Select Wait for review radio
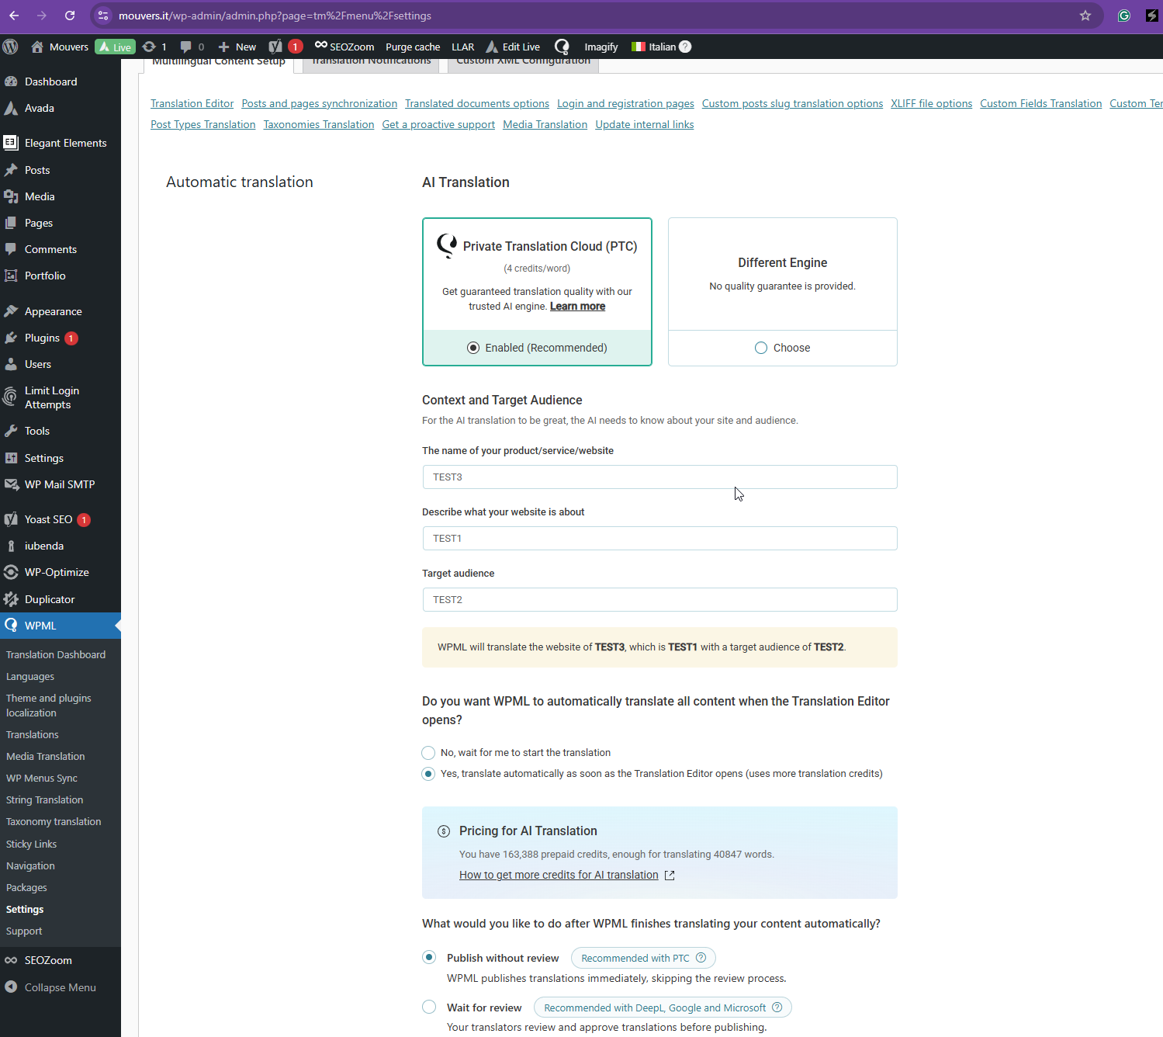Viewport: 1163px width, 1037px height. click(429, 1007)
